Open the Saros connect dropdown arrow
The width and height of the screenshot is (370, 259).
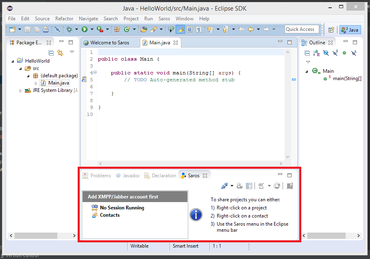pyautogui.click(x=232, y=186)
